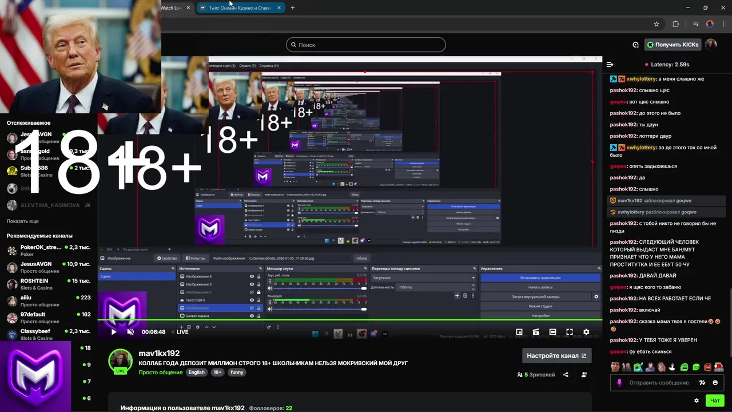The height and width of the screenshot is (412, 732).
Task: Open PokerOK_stre recommended channel
Action: click(49, 250)
